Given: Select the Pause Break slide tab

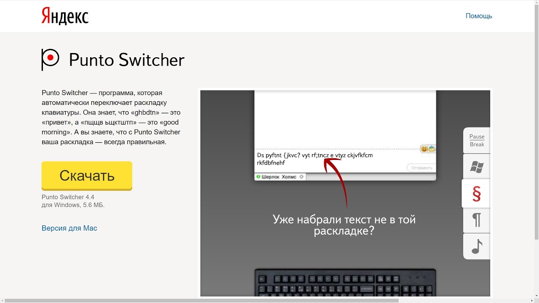Looking at the screenshot, I should (477, 141).
